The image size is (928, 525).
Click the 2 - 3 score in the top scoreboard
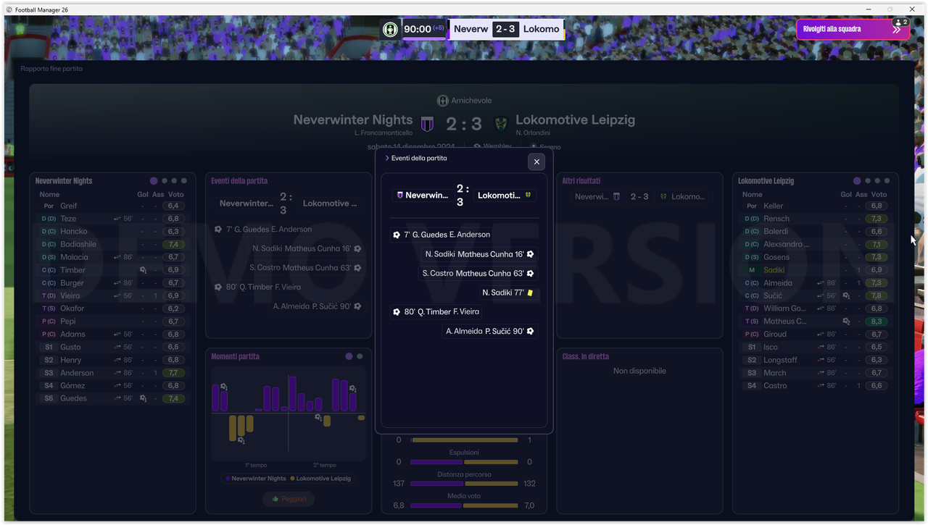pyautogui.click(x=505, y=29)
